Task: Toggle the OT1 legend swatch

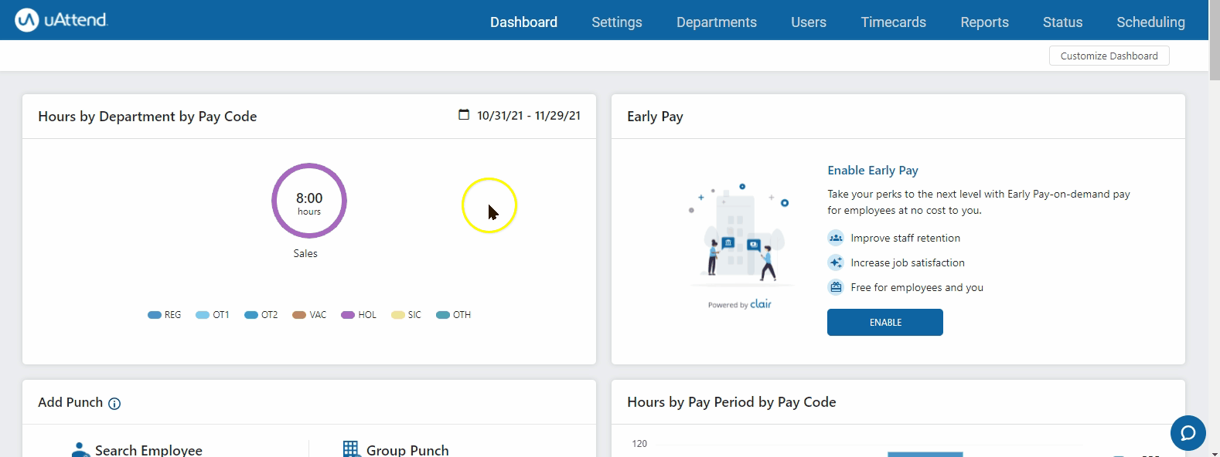Action: point(203,315)
